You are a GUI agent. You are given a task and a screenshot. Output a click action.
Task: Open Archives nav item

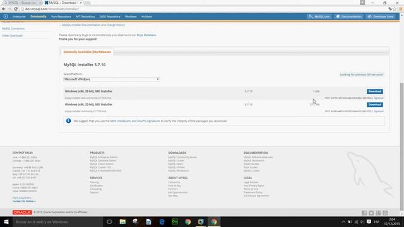pyautogui.click(x=146, y=16)
